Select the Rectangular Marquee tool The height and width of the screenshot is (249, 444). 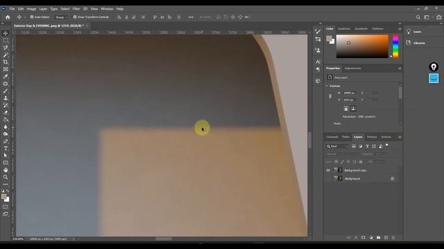[6, 40]
